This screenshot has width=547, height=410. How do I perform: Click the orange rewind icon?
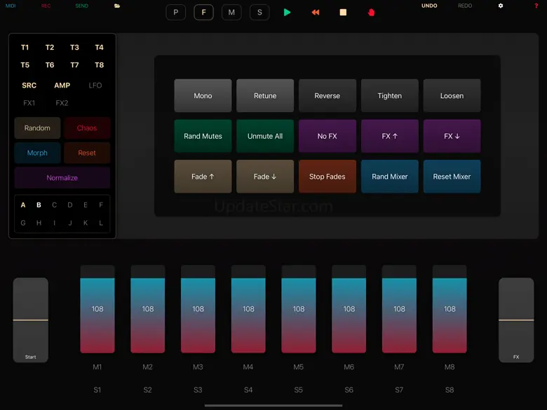click(316, 13)
